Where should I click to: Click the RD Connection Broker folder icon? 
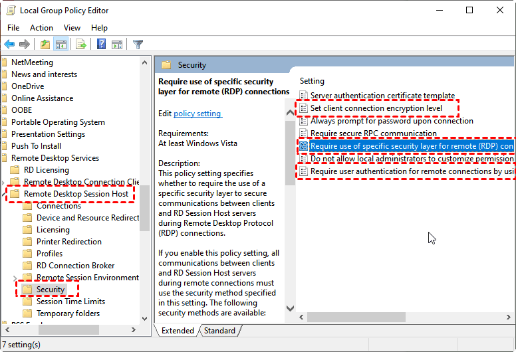(27, 265)
